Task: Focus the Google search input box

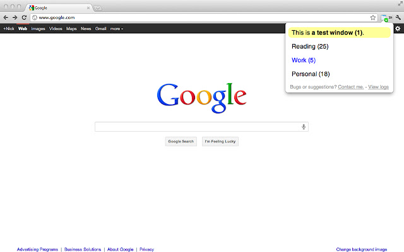Action: 201,127
